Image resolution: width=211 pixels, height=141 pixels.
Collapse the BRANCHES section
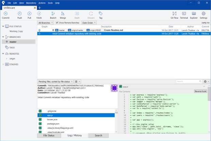point(3,37)
